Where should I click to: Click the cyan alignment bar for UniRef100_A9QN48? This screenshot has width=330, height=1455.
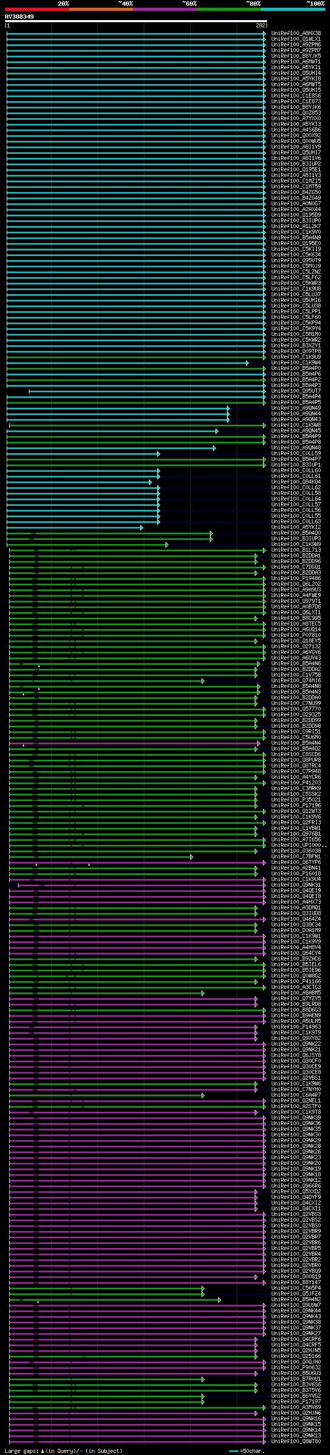click(x=110, y=448)
